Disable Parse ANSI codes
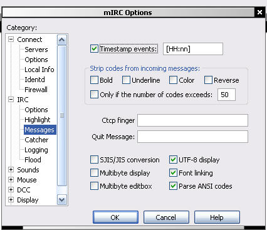Viewport: 267px width, 230px height. coord(173,186)
